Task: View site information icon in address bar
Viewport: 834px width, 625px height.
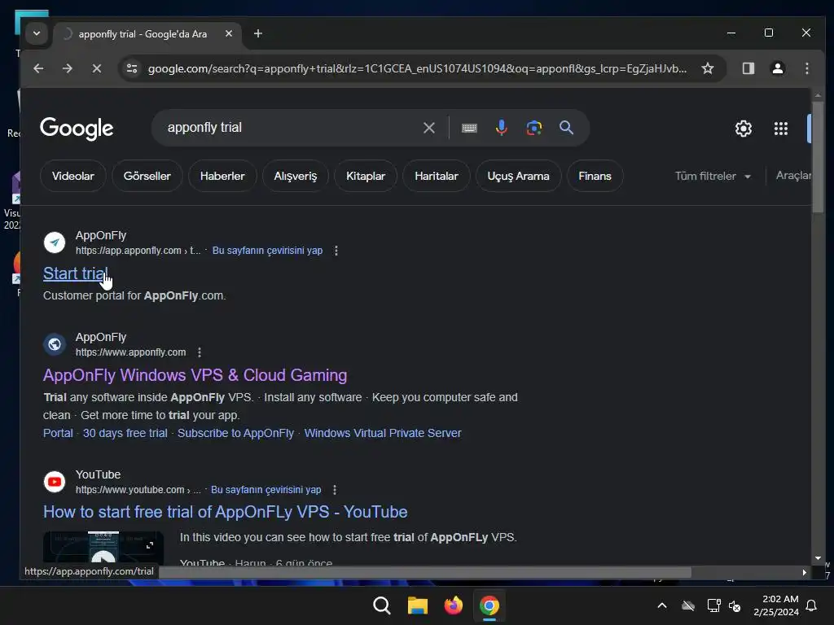Action: tap(132, 68)
